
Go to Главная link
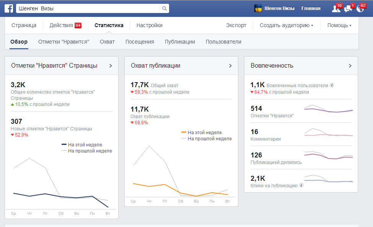click(x=311, y=8)
